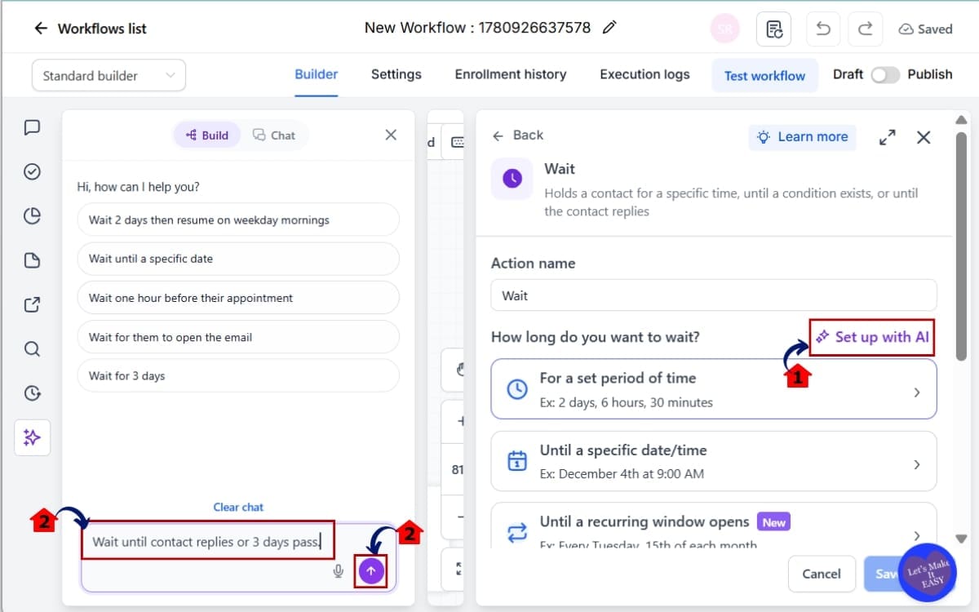Viewport: 979px width, 612px height.
Task: Toggle the Draft/Publish switch
Action: [885, 74]
